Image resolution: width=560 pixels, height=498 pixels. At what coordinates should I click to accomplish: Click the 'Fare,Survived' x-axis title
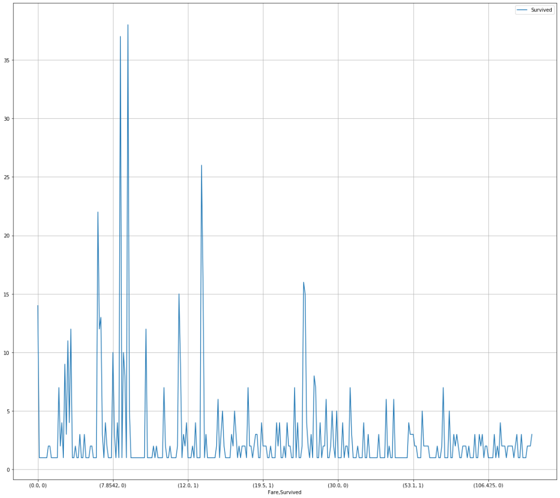click(x=285, y=492)
